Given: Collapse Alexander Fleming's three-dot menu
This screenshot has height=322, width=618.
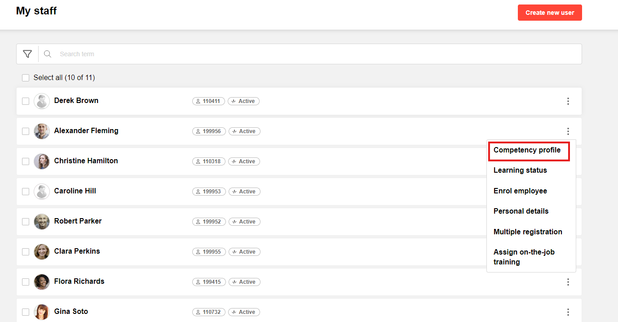Looking at the screenshot, I should (568, 131).
